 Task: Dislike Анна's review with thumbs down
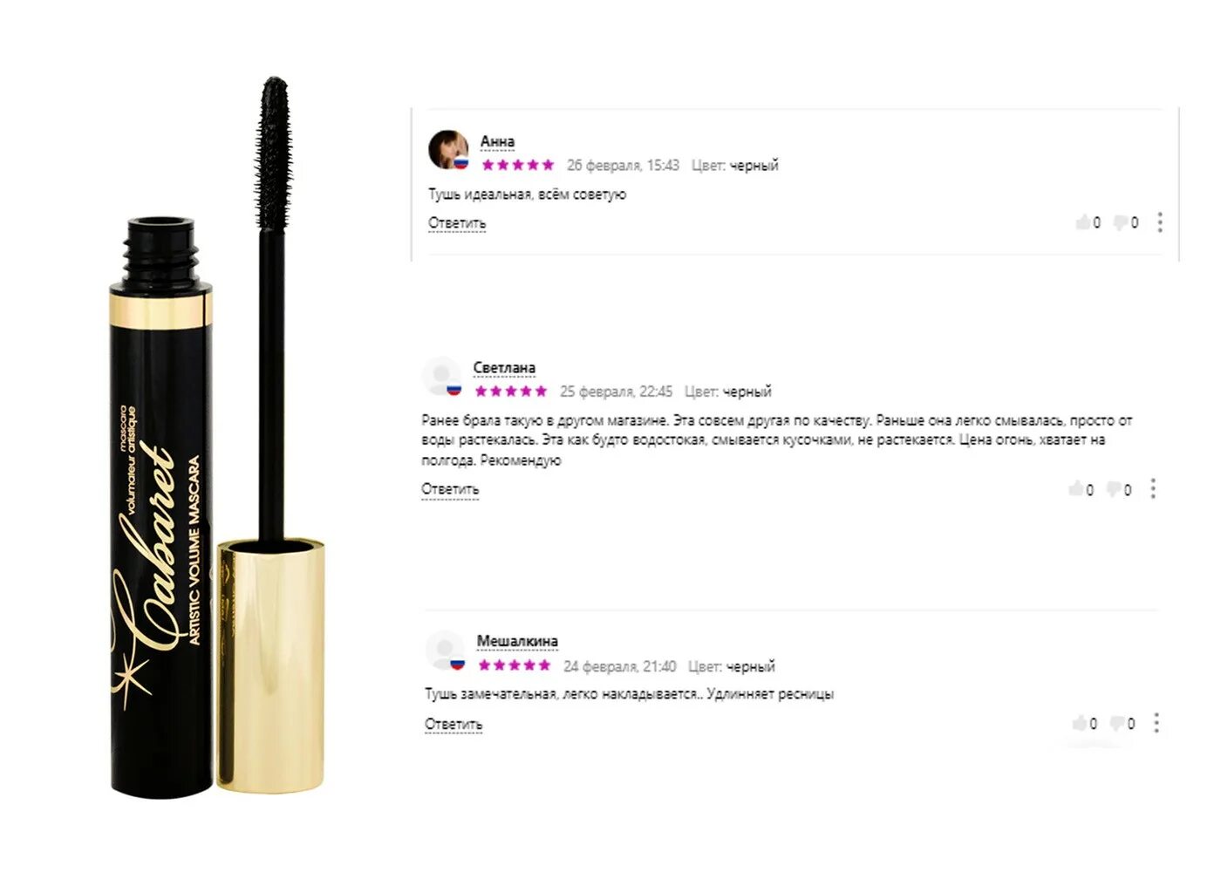tap(1121, 223)
